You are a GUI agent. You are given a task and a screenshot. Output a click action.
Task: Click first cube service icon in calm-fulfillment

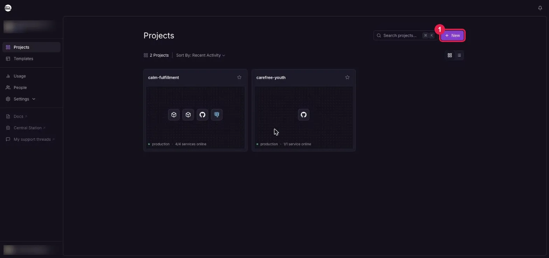(x=174, y=115)
